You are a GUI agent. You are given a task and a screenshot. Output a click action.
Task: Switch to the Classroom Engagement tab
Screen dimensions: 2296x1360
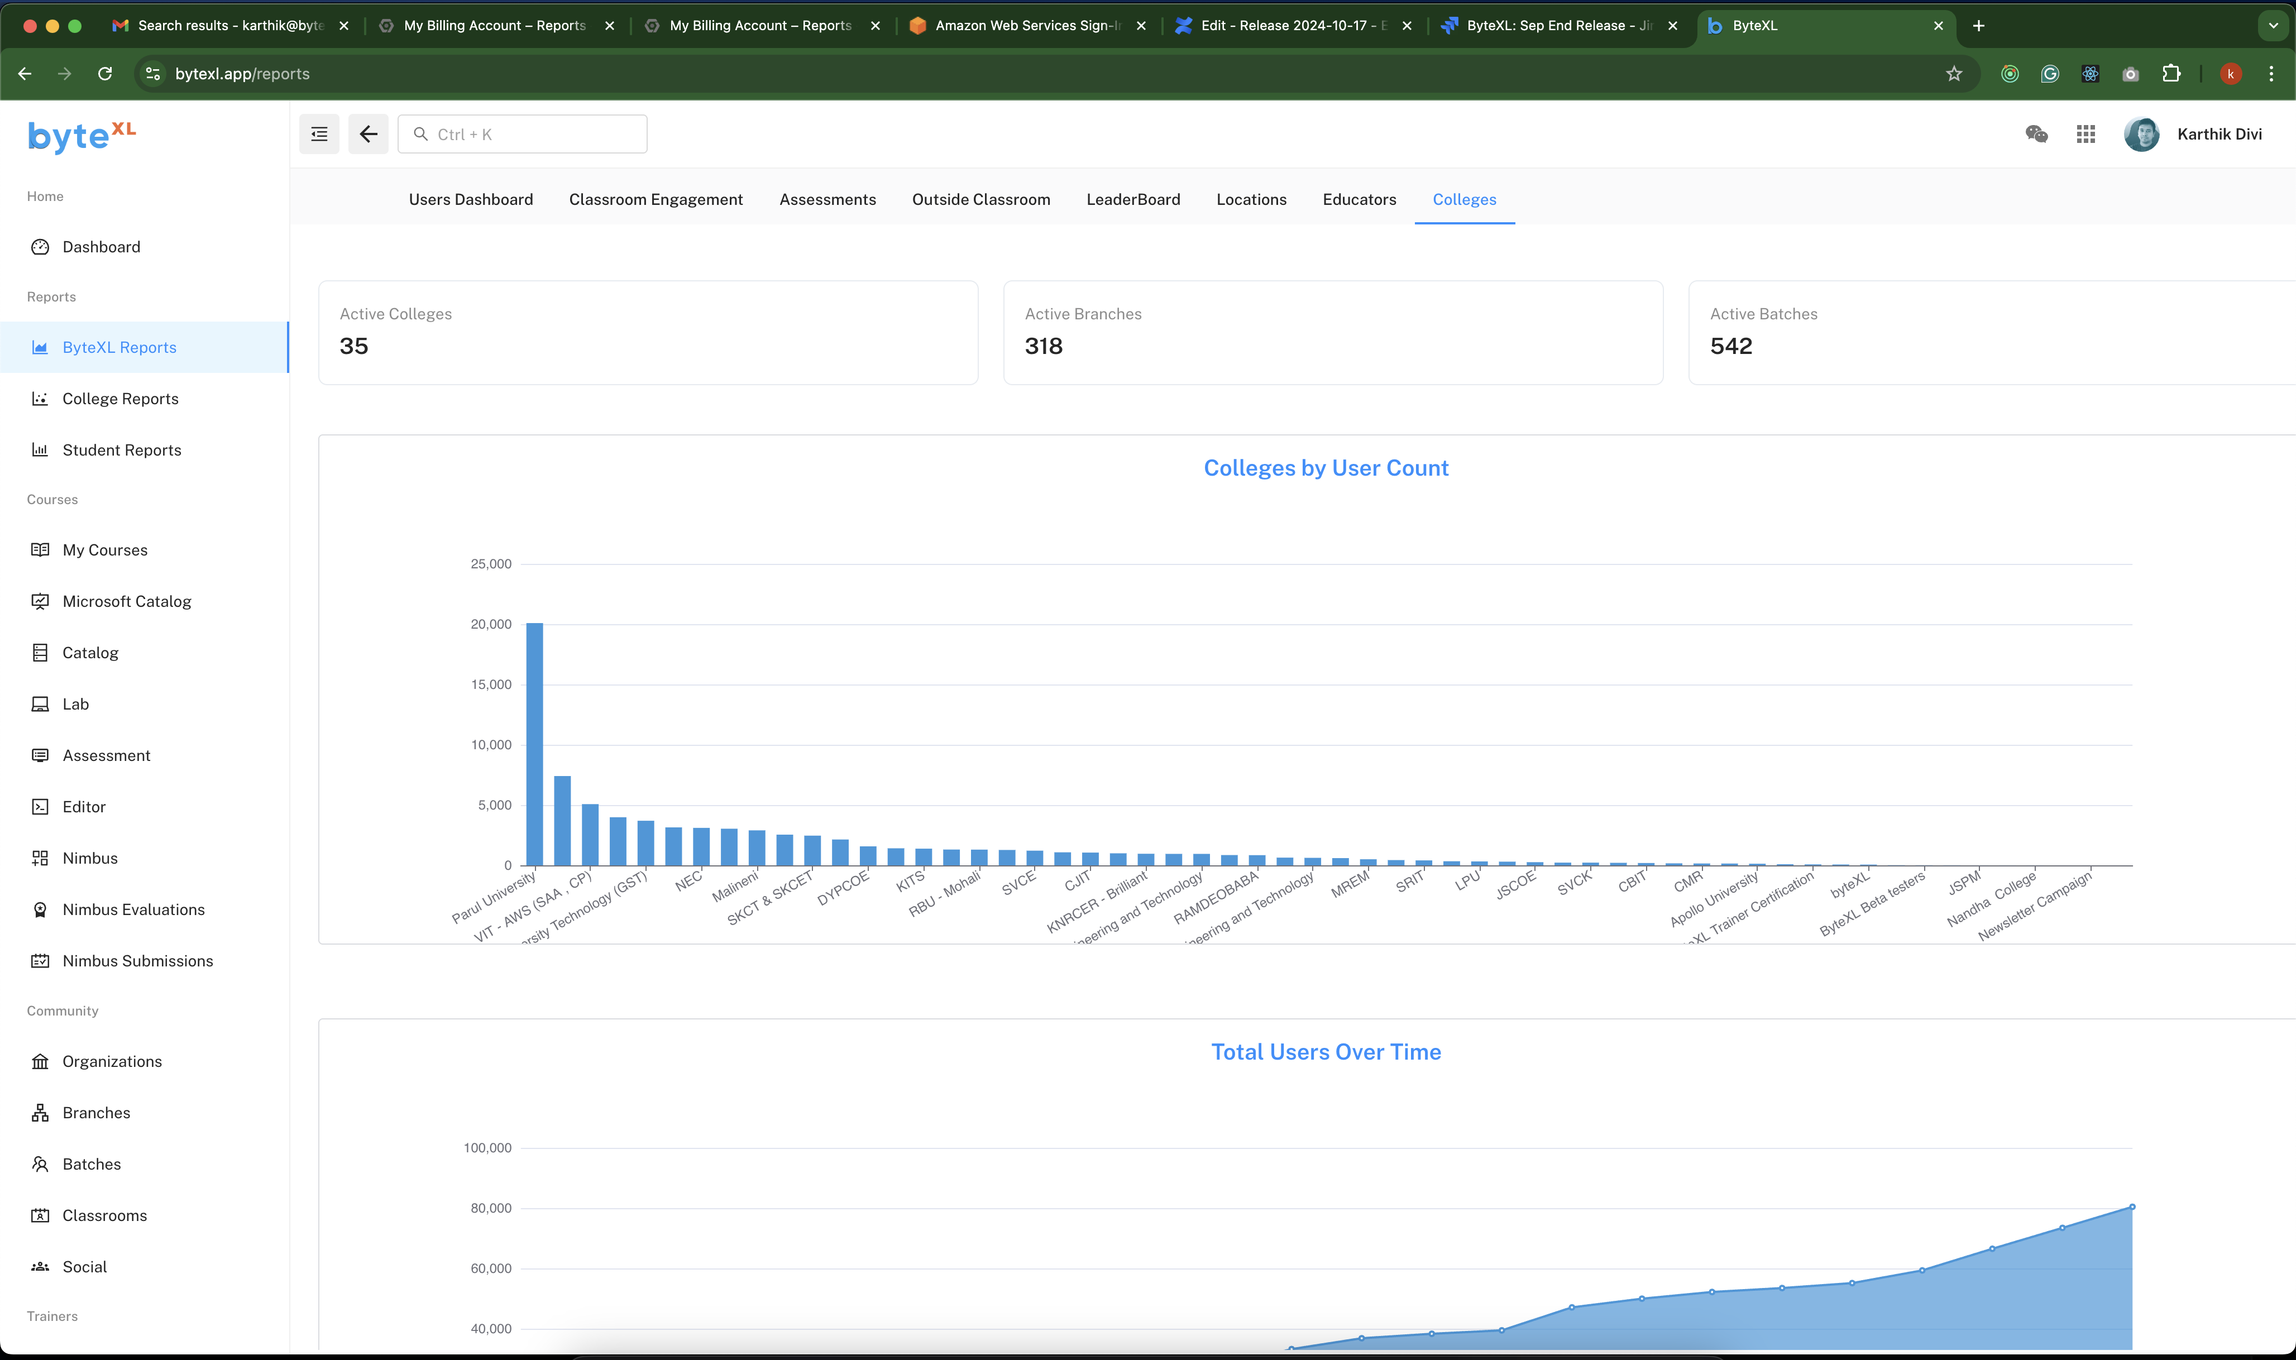pyautogui.click(x=656, y=200)
